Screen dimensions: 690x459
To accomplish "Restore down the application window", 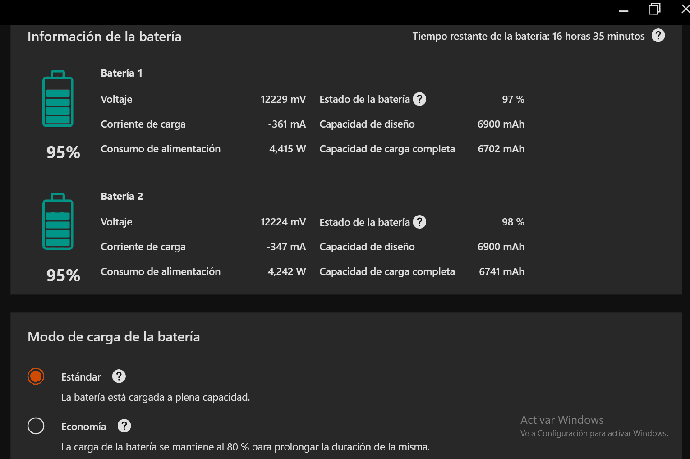I will tap(654, 9).
